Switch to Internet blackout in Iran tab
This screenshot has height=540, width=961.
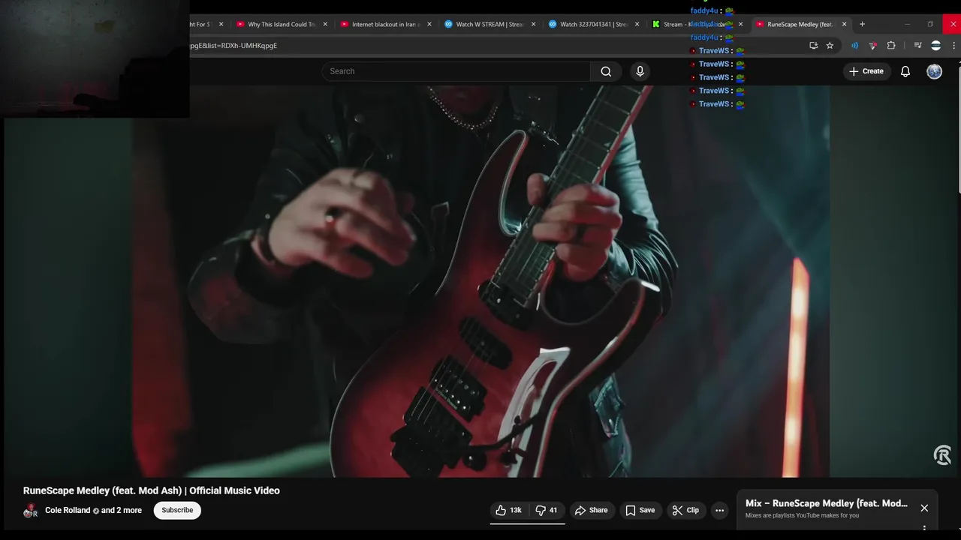(x=386, y=24)
